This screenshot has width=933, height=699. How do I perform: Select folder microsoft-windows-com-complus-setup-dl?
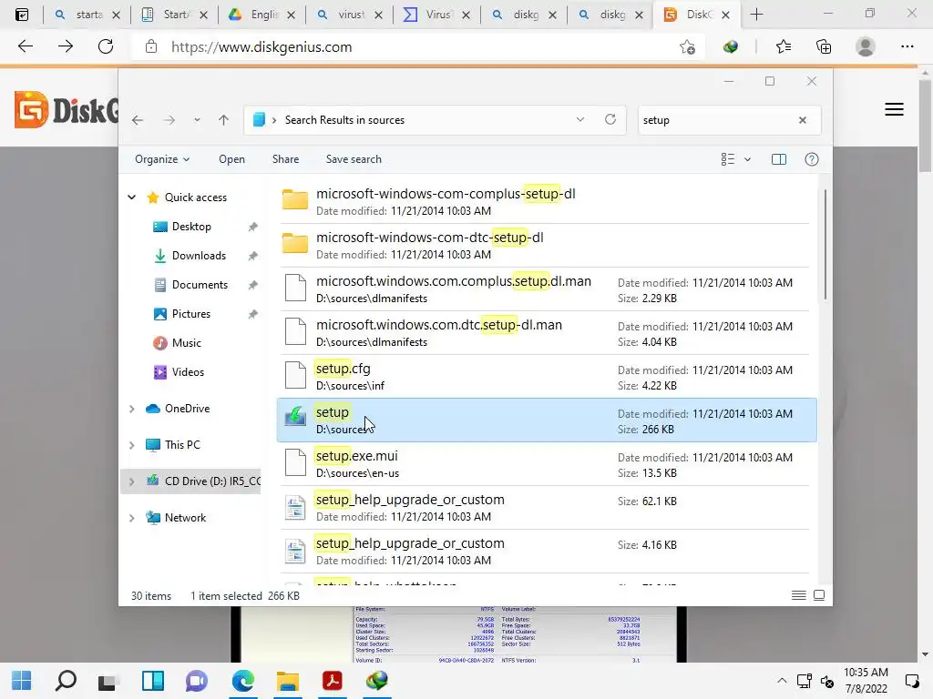pyautogui.click(x=547, y=201)
